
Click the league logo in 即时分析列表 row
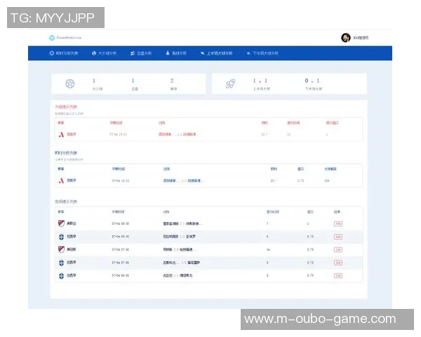[61, 180]
